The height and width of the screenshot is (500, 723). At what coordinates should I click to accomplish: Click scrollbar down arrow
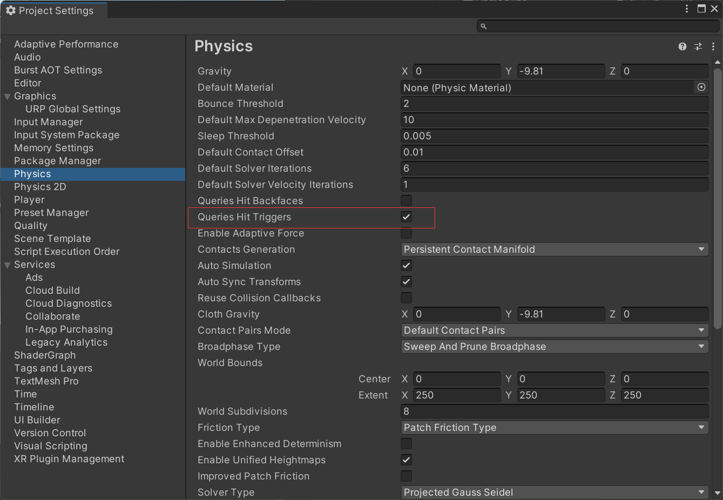(718, 493)
